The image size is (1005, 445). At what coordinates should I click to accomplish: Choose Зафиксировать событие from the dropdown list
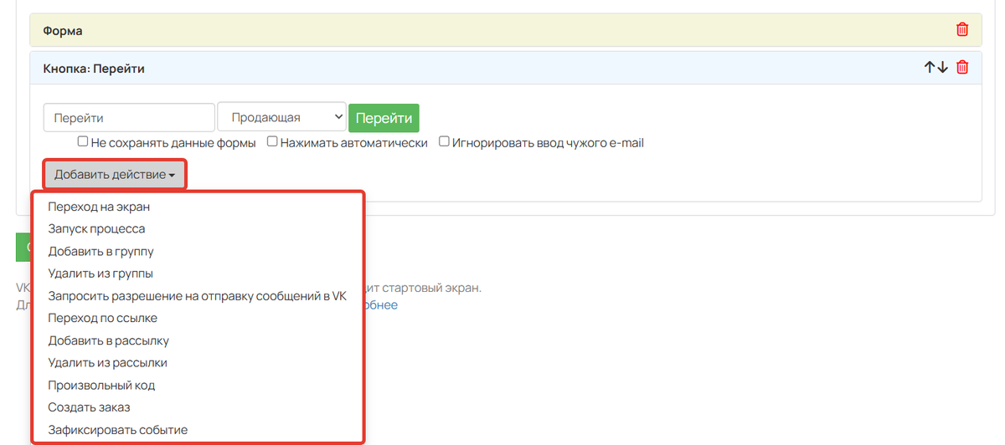117,430
